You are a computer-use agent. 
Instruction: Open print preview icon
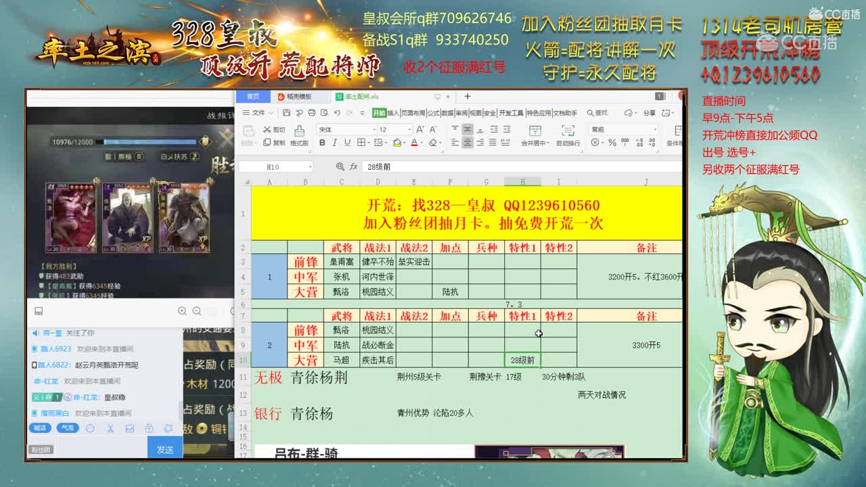(324, 113)
